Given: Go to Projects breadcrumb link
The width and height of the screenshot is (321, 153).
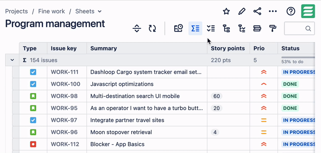Looking at the screenshot, I should (x=16, y=11).
